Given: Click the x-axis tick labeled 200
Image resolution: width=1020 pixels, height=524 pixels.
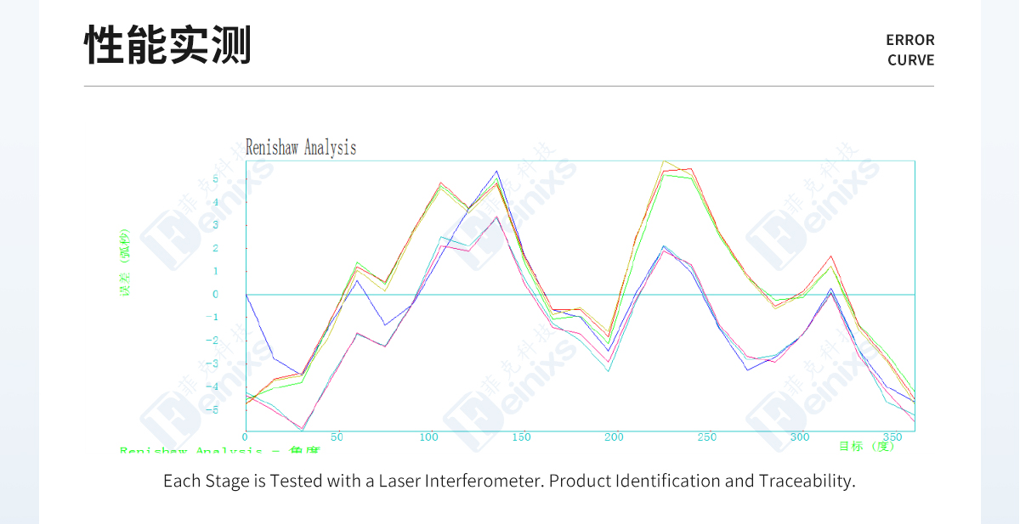Looking at the screenshot, I should click(614, 437).
